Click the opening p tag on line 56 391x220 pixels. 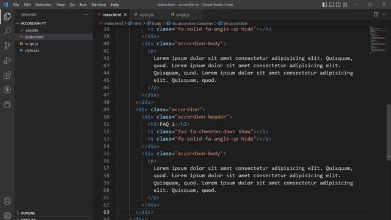(x=152, y=161)
